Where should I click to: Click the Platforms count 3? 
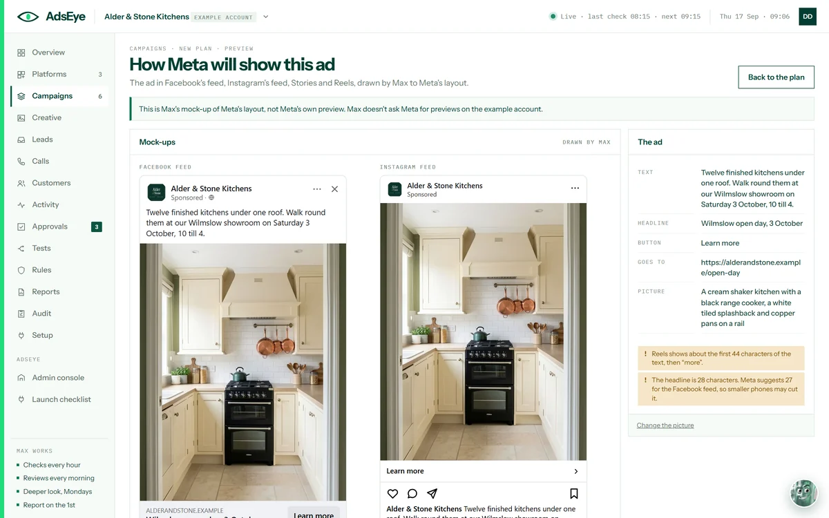100,75
